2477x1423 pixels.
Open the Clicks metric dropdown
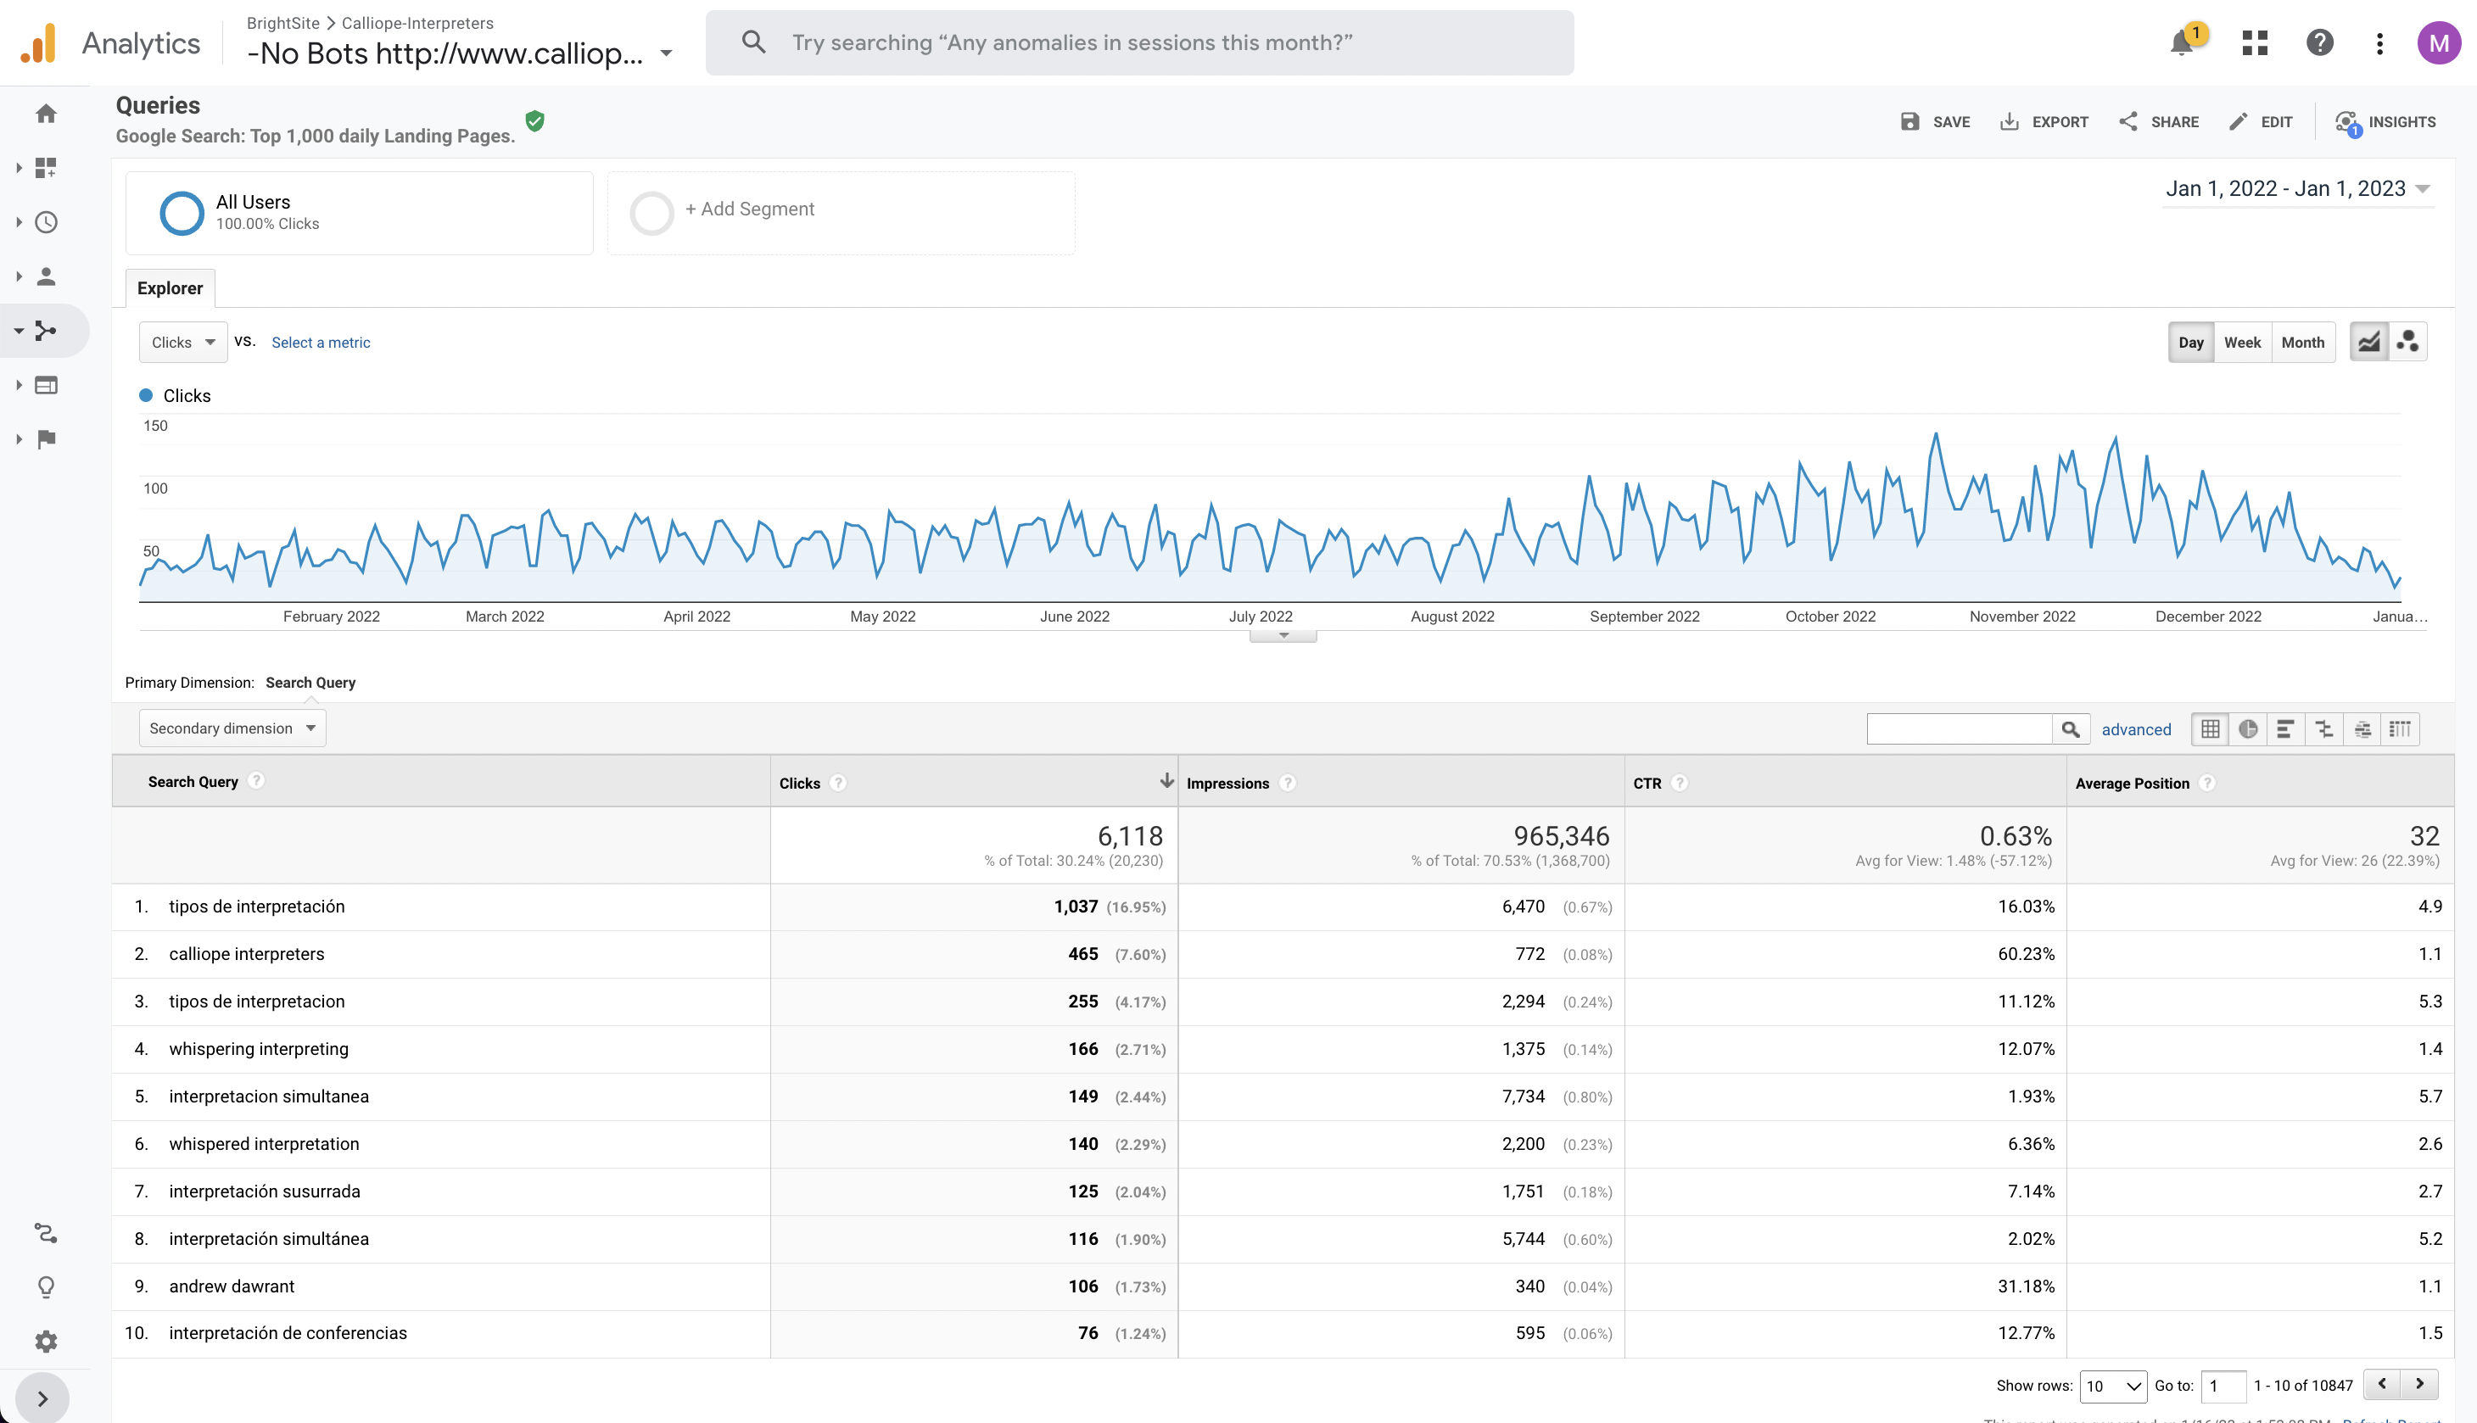tap(182, 343)
